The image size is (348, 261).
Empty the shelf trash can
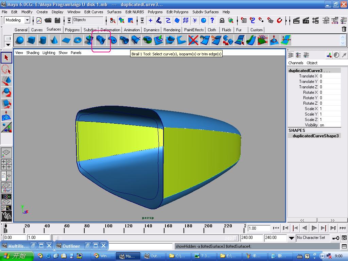[344, 29]
